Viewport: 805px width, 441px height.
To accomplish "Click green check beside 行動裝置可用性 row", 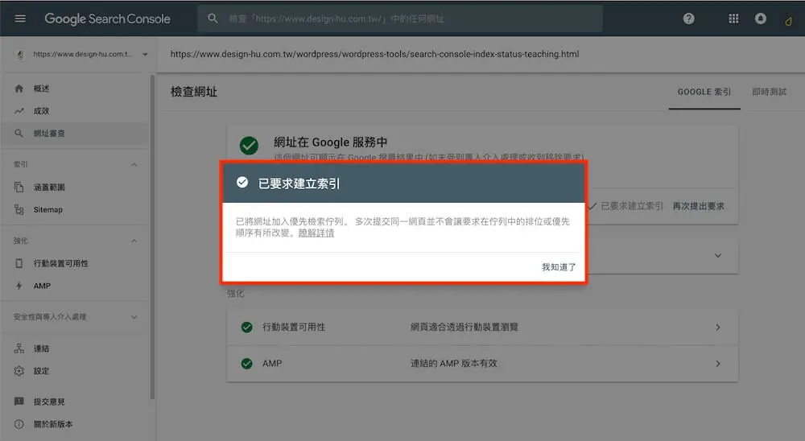I will point(247,327).
